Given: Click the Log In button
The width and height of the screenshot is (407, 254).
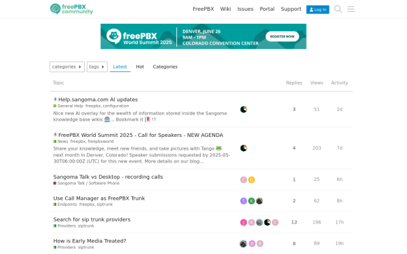Looking at the screenshot, I should coord(317,9).
